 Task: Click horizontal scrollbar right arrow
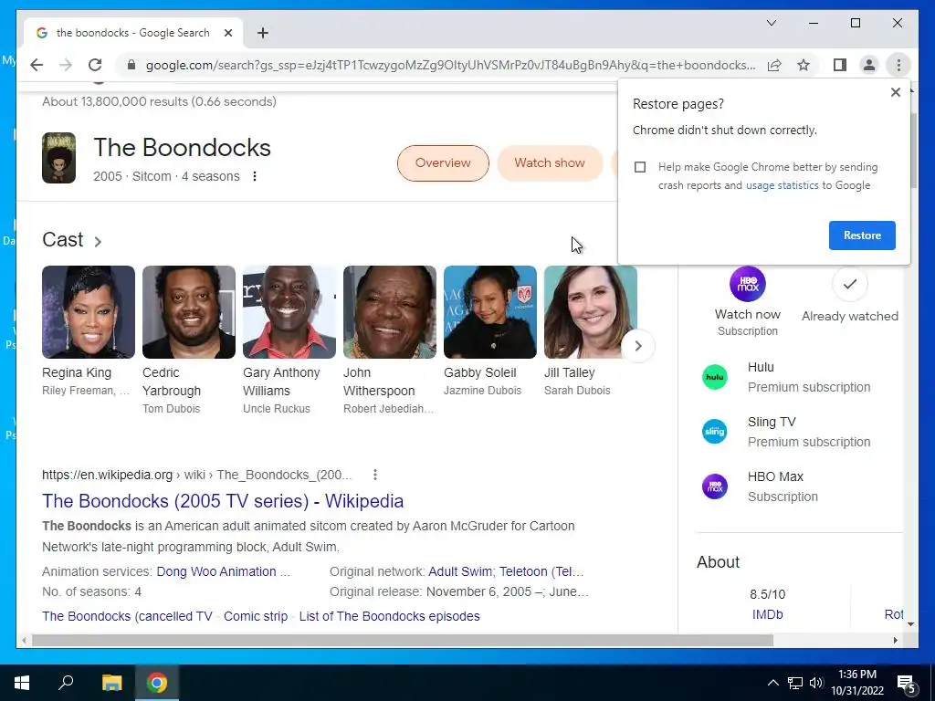pos(895,641)
